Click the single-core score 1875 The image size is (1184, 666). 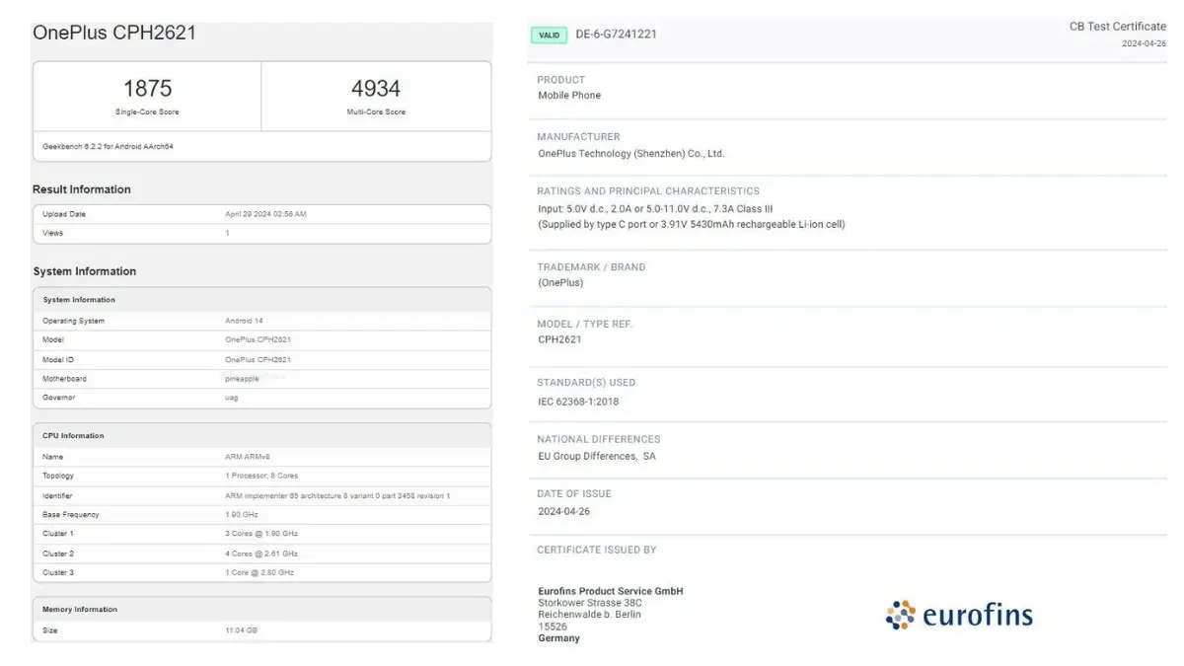point(147,88)
